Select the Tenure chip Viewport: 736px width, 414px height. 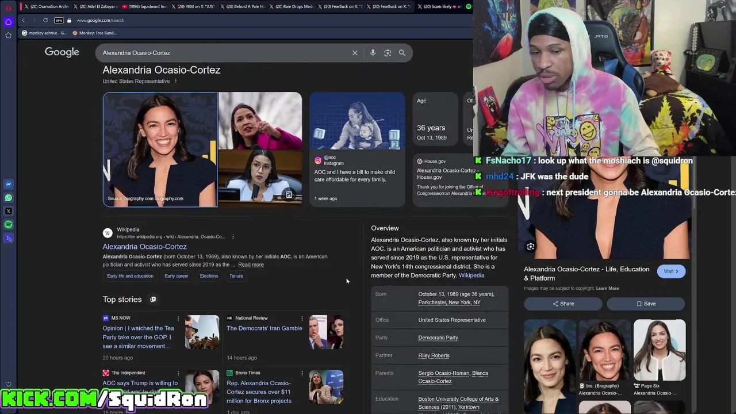(236, 276)
